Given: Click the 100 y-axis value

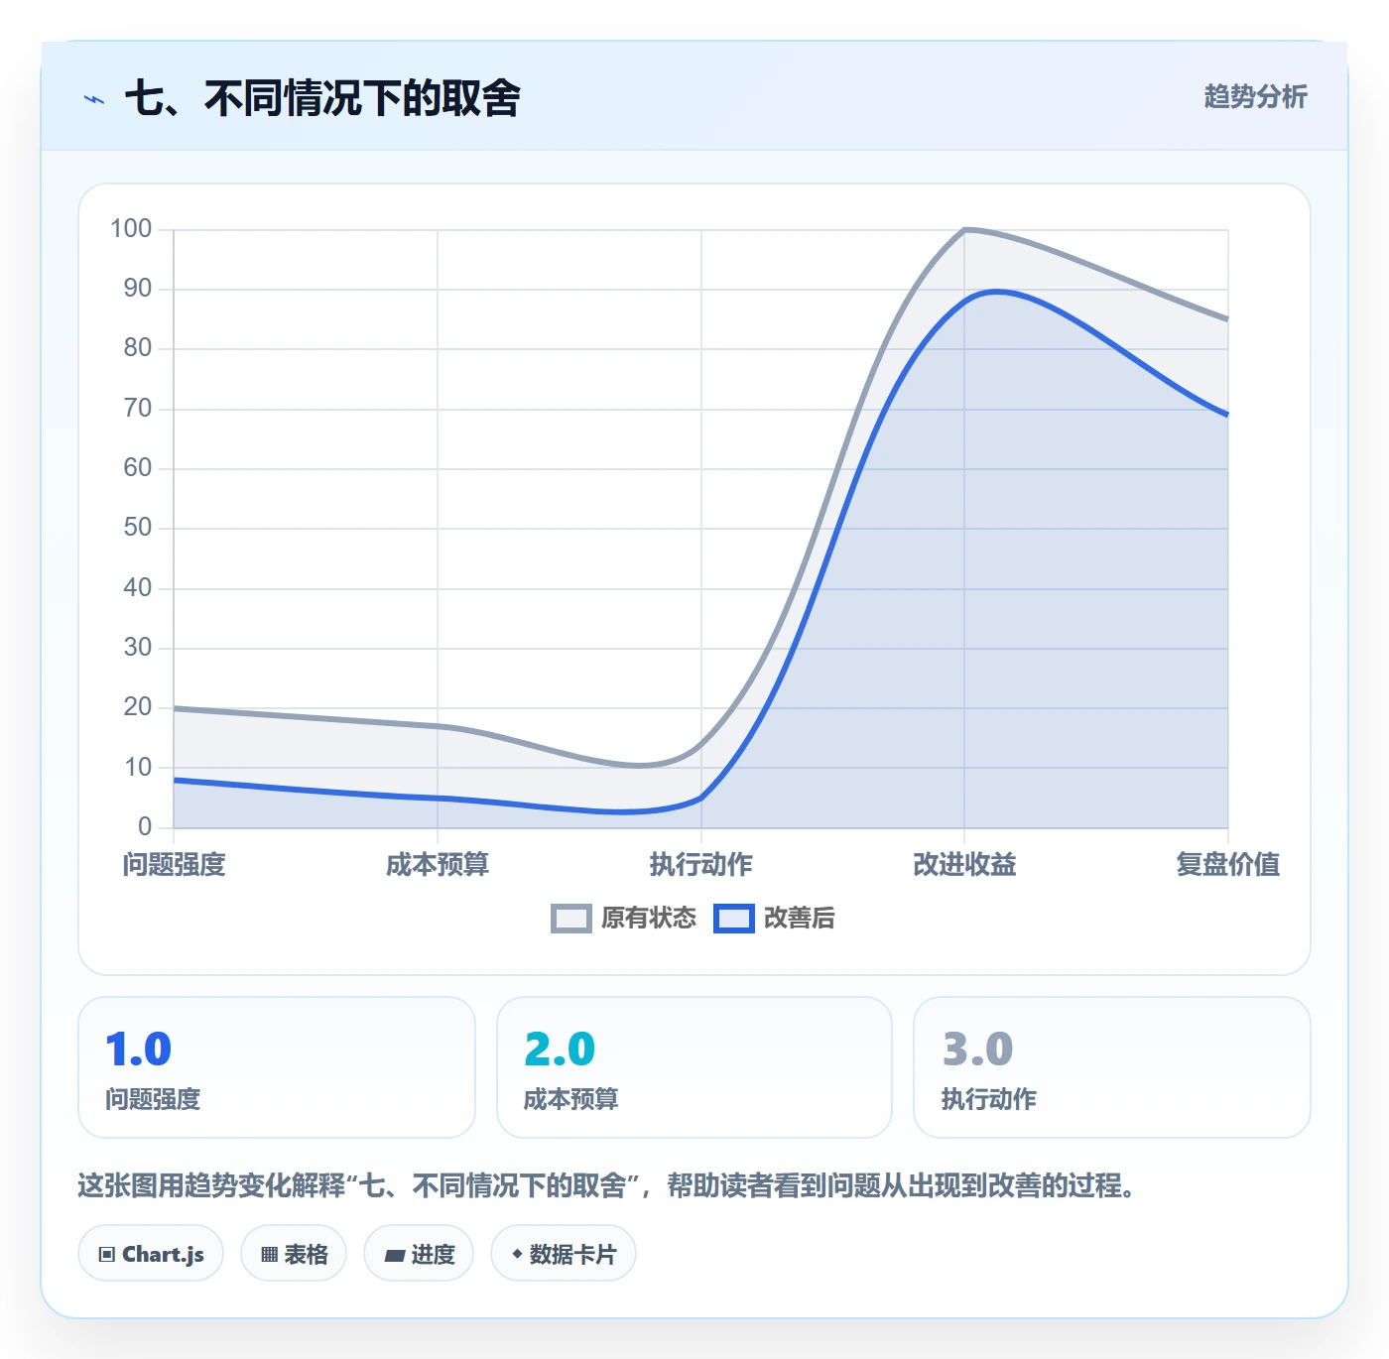Looking at the screenshot, I should 131,229.
